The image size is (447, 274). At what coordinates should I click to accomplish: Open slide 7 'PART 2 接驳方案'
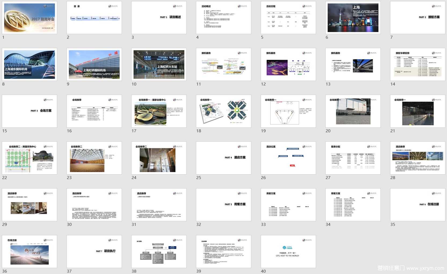click(x=418, y=17)
